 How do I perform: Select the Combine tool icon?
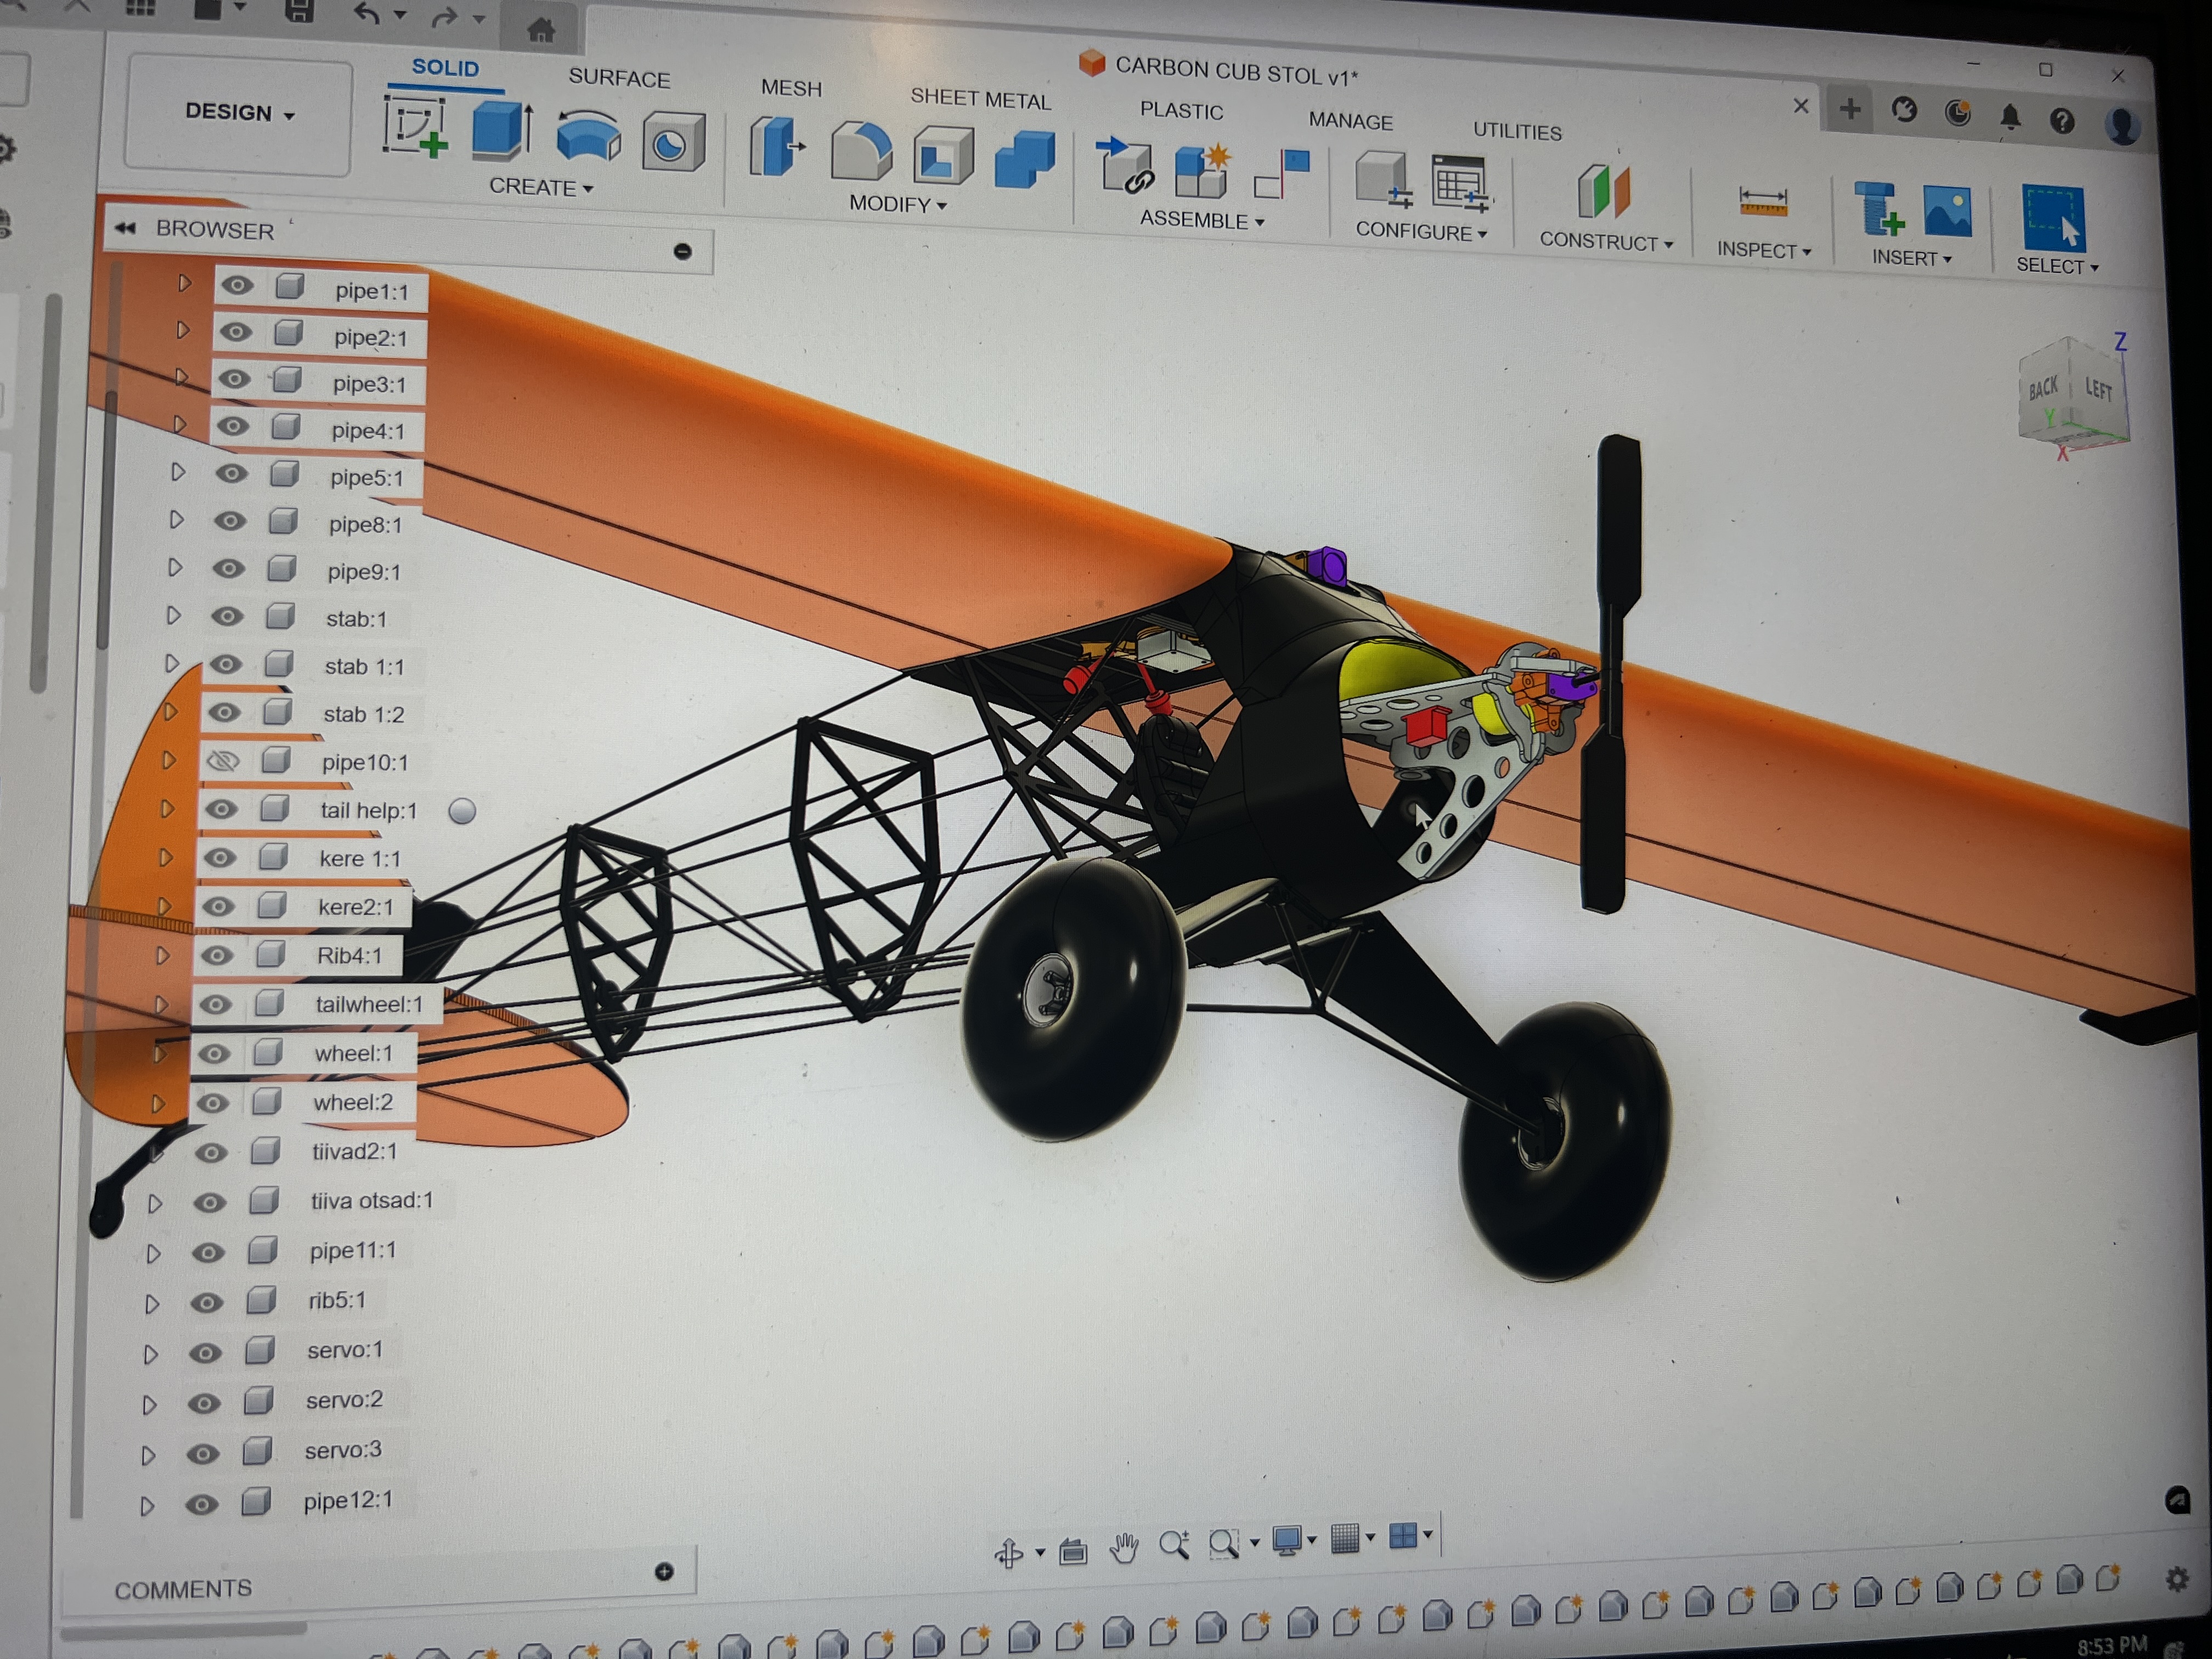1025,160
